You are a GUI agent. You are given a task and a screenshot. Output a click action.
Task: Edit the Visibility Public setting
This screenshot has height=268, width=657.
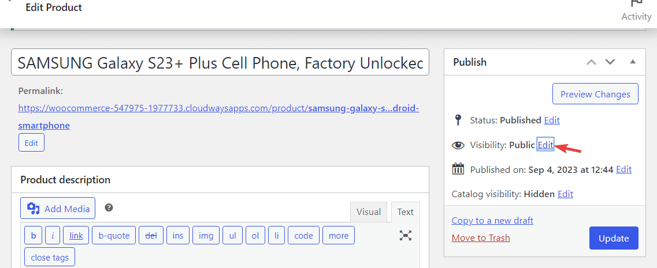pyautogui.click(x=545, y=145)
